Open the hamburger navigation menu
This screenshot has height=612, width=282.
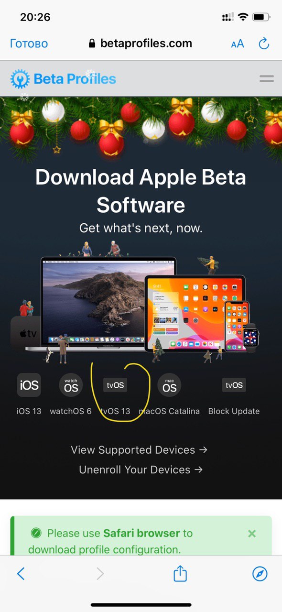point(266,79)
